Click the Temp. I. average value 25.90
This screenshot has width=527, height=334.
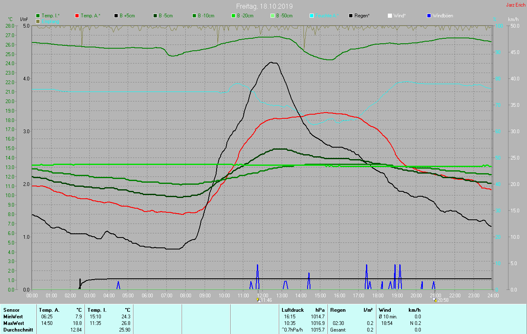pos(124,330)
